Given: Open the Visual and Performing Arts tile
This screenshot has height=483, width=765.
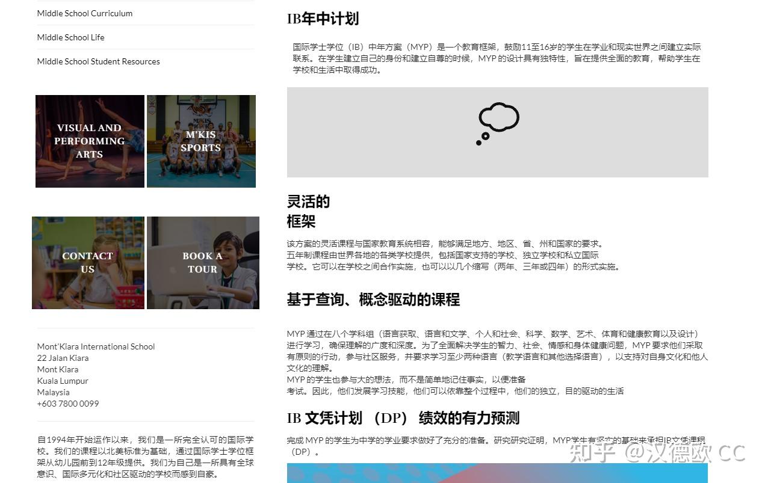Looking at the screenshot, I should (90, 141).
